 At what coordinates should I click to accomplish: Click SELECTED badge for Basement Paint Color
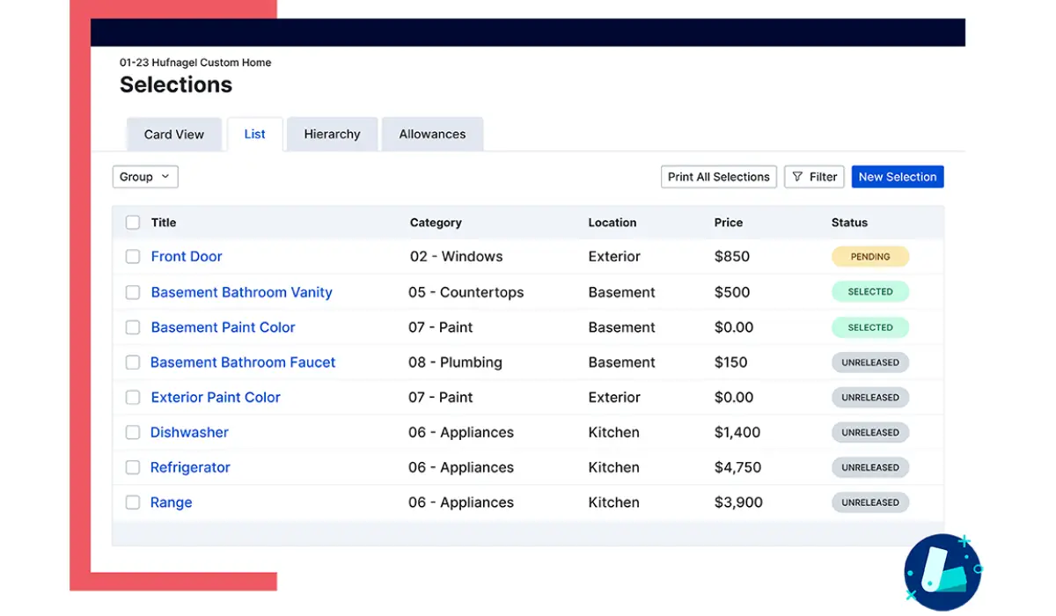pos(870,327)
